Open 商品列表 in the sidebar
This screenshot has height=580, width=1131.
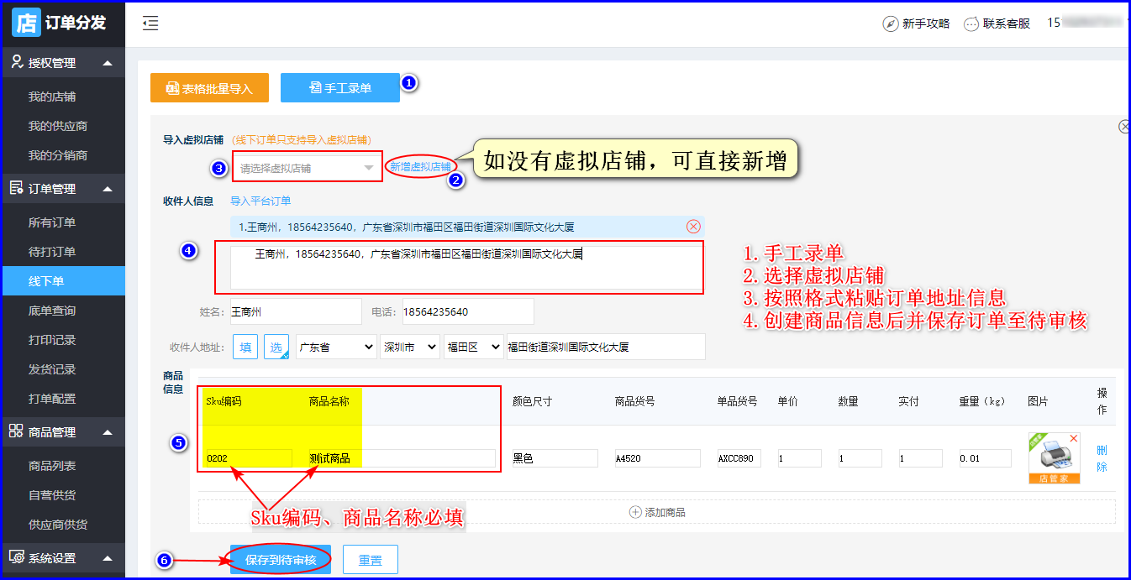pyautogui.click(x=52, y=466)
